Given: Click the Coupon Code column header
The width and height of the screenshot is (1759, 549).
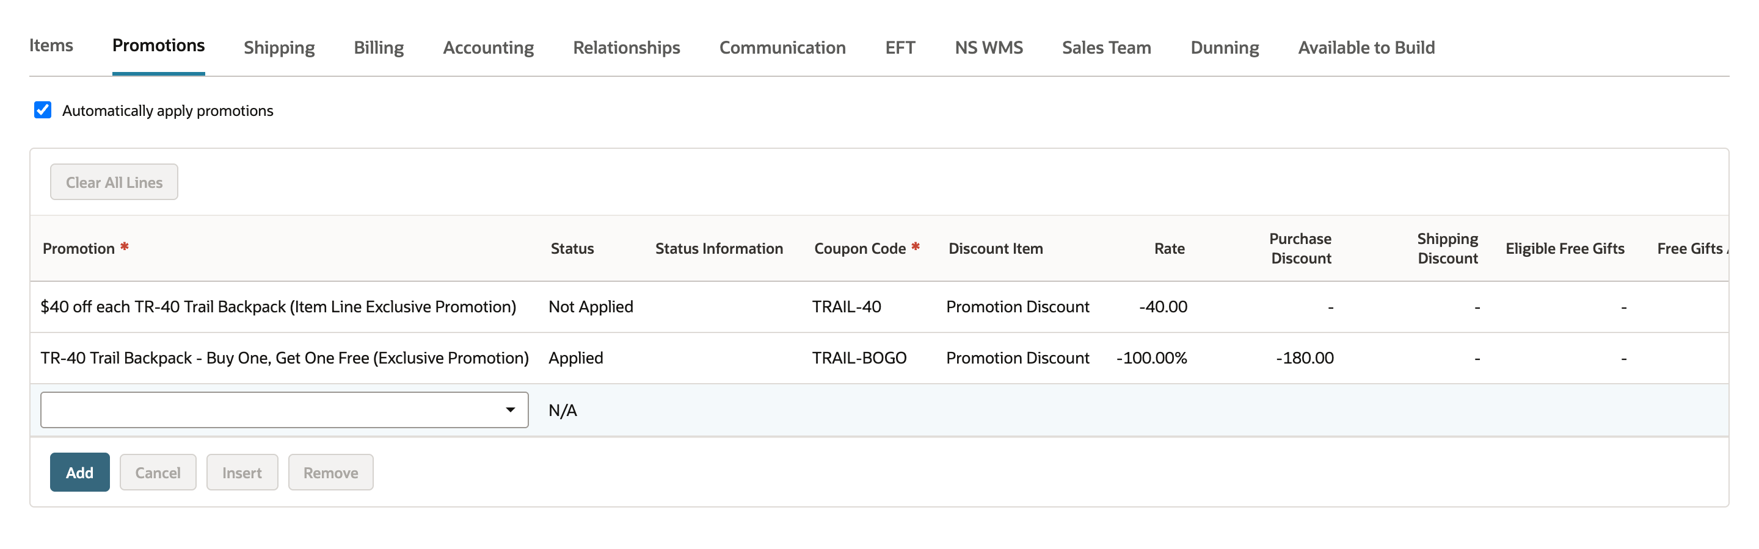Looking at the screenshot, I should (860, 248).
